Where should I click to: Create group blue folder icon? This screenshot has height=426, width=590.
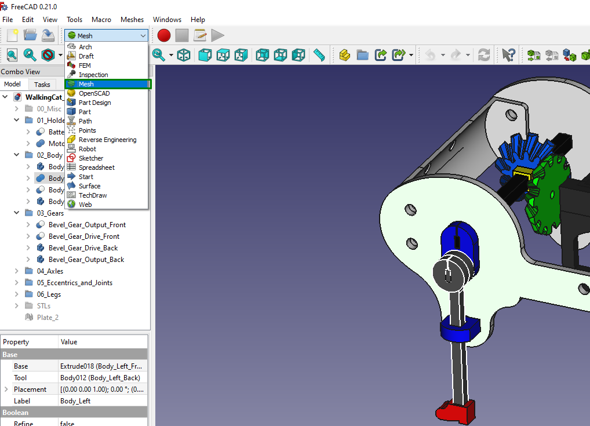[x=363, y=55]
